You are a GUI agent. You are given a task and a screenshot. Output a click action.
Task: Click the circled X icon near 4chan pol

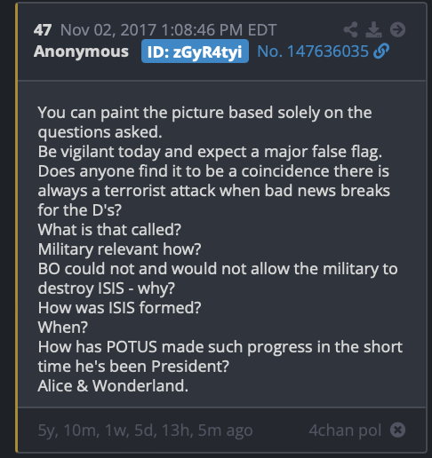coord(397,430)
